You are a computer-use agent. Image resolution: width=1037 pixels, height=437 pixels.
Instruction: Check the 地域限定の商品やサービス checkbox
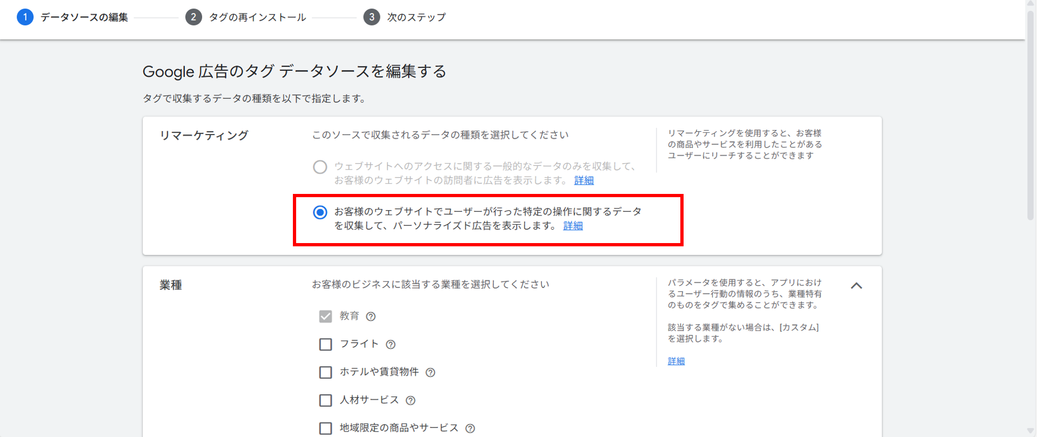pos(325,428)
